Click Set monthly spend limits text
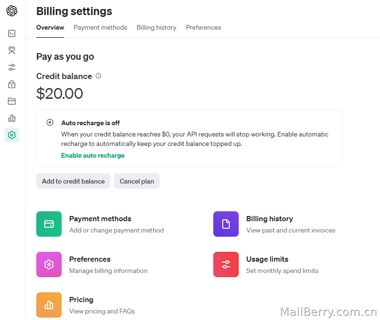Image resolution: width=380 pixels, height=320 pixels. tap(283, 271)
